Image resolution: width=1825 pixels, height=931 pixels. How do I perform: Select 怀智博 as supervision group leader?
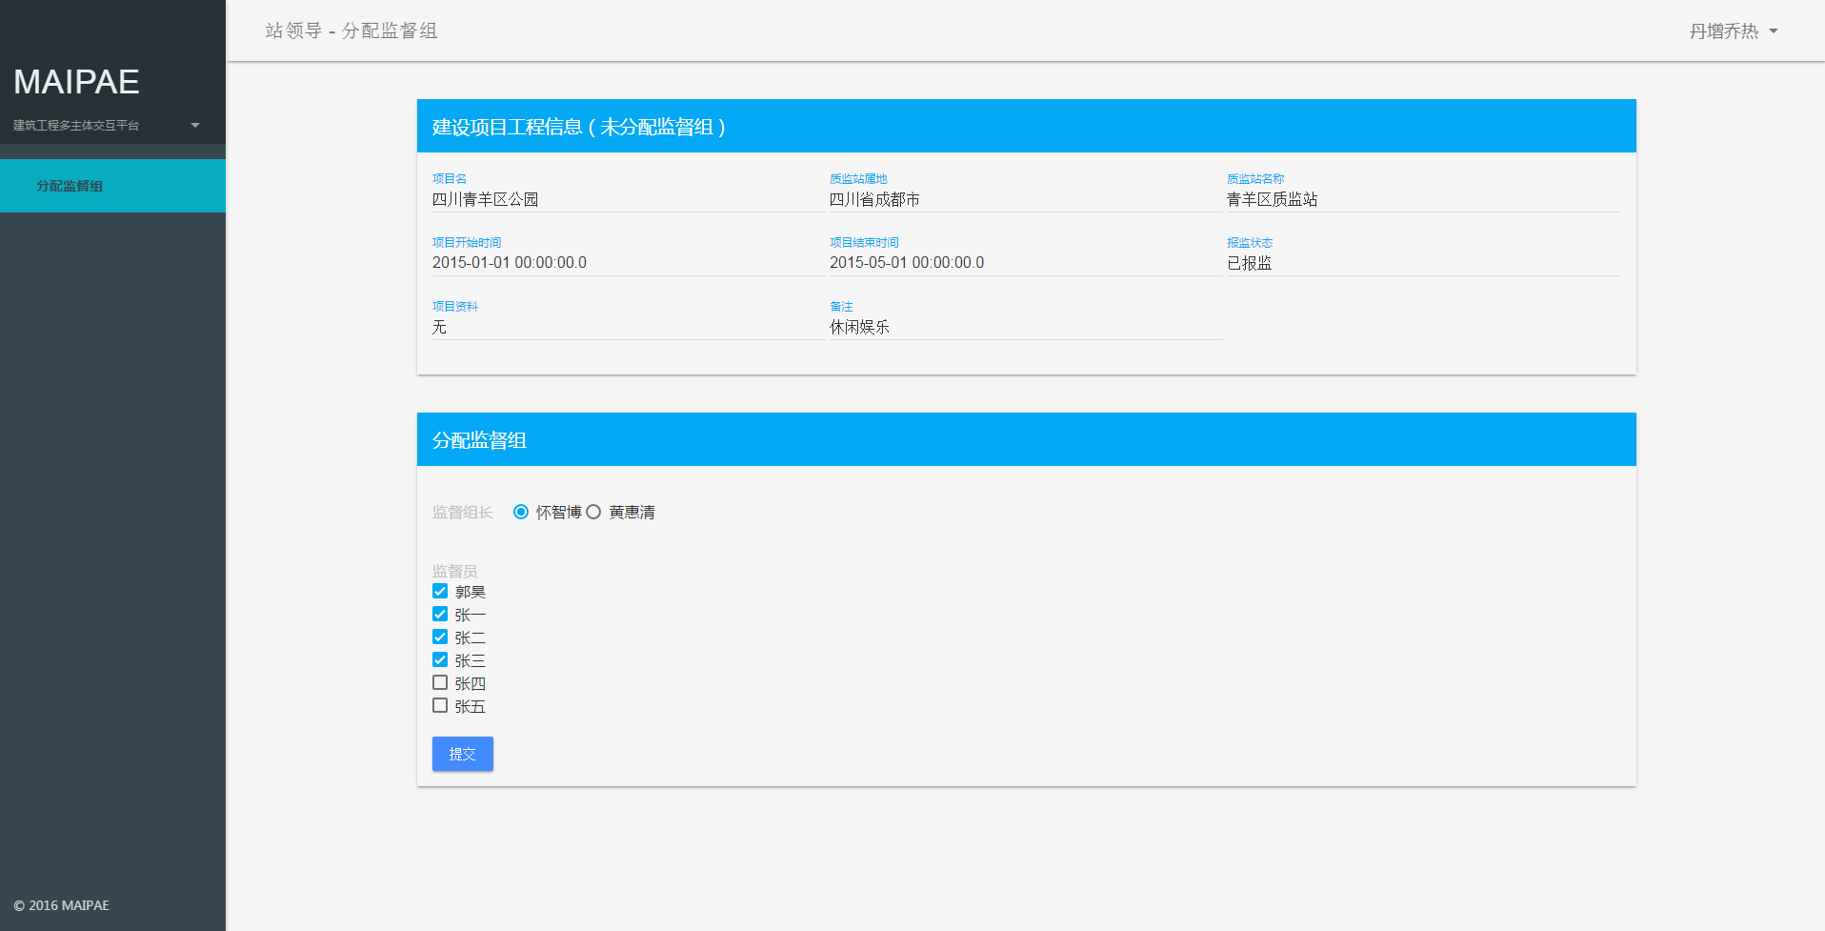521,512
